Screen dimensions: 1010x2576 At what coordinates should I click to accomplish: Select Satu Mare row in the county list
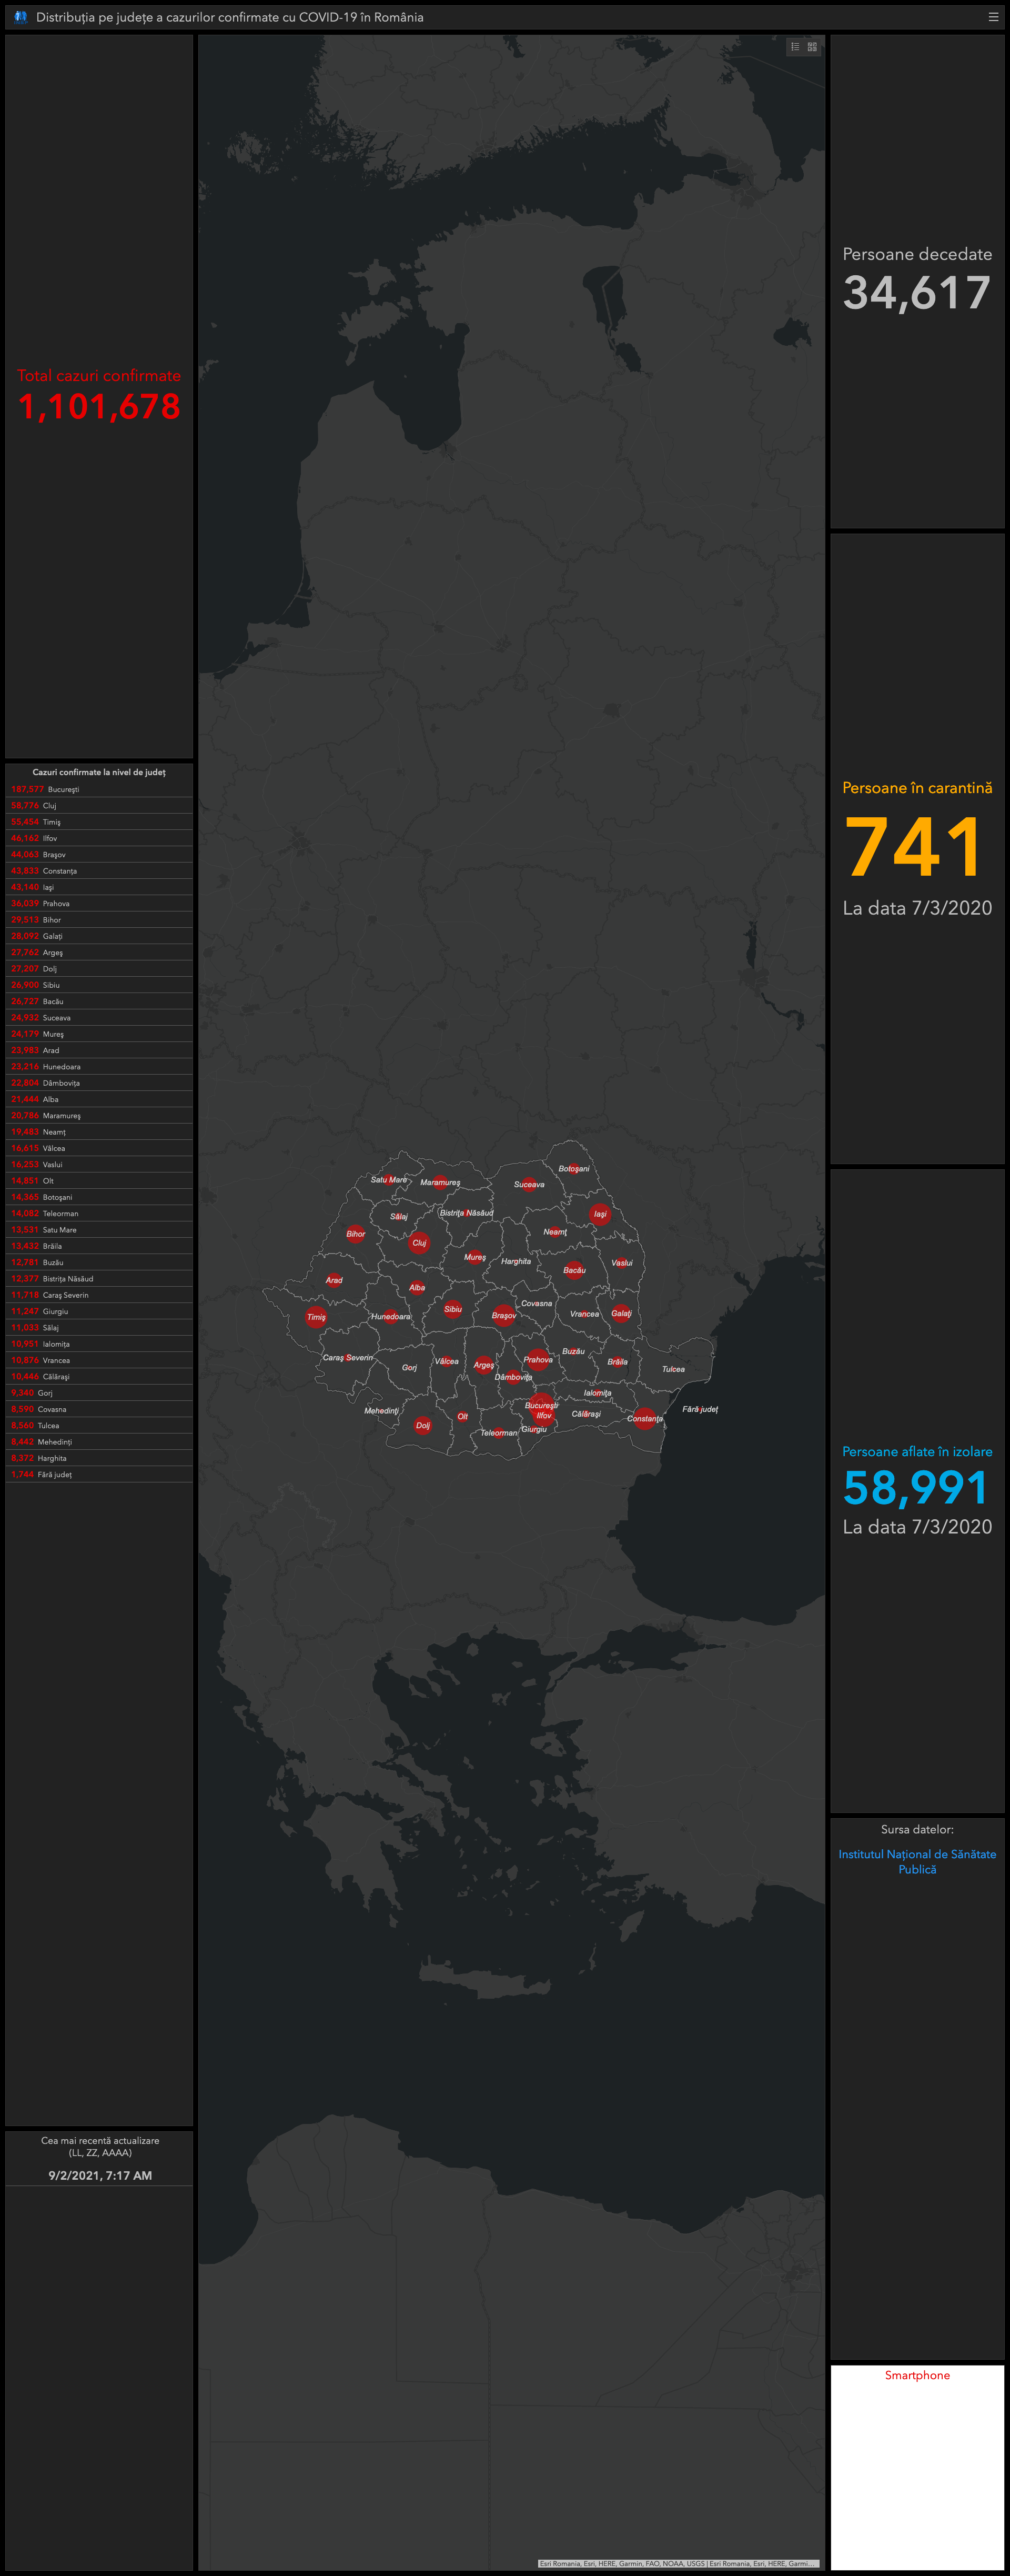(x=99, y=1230)
